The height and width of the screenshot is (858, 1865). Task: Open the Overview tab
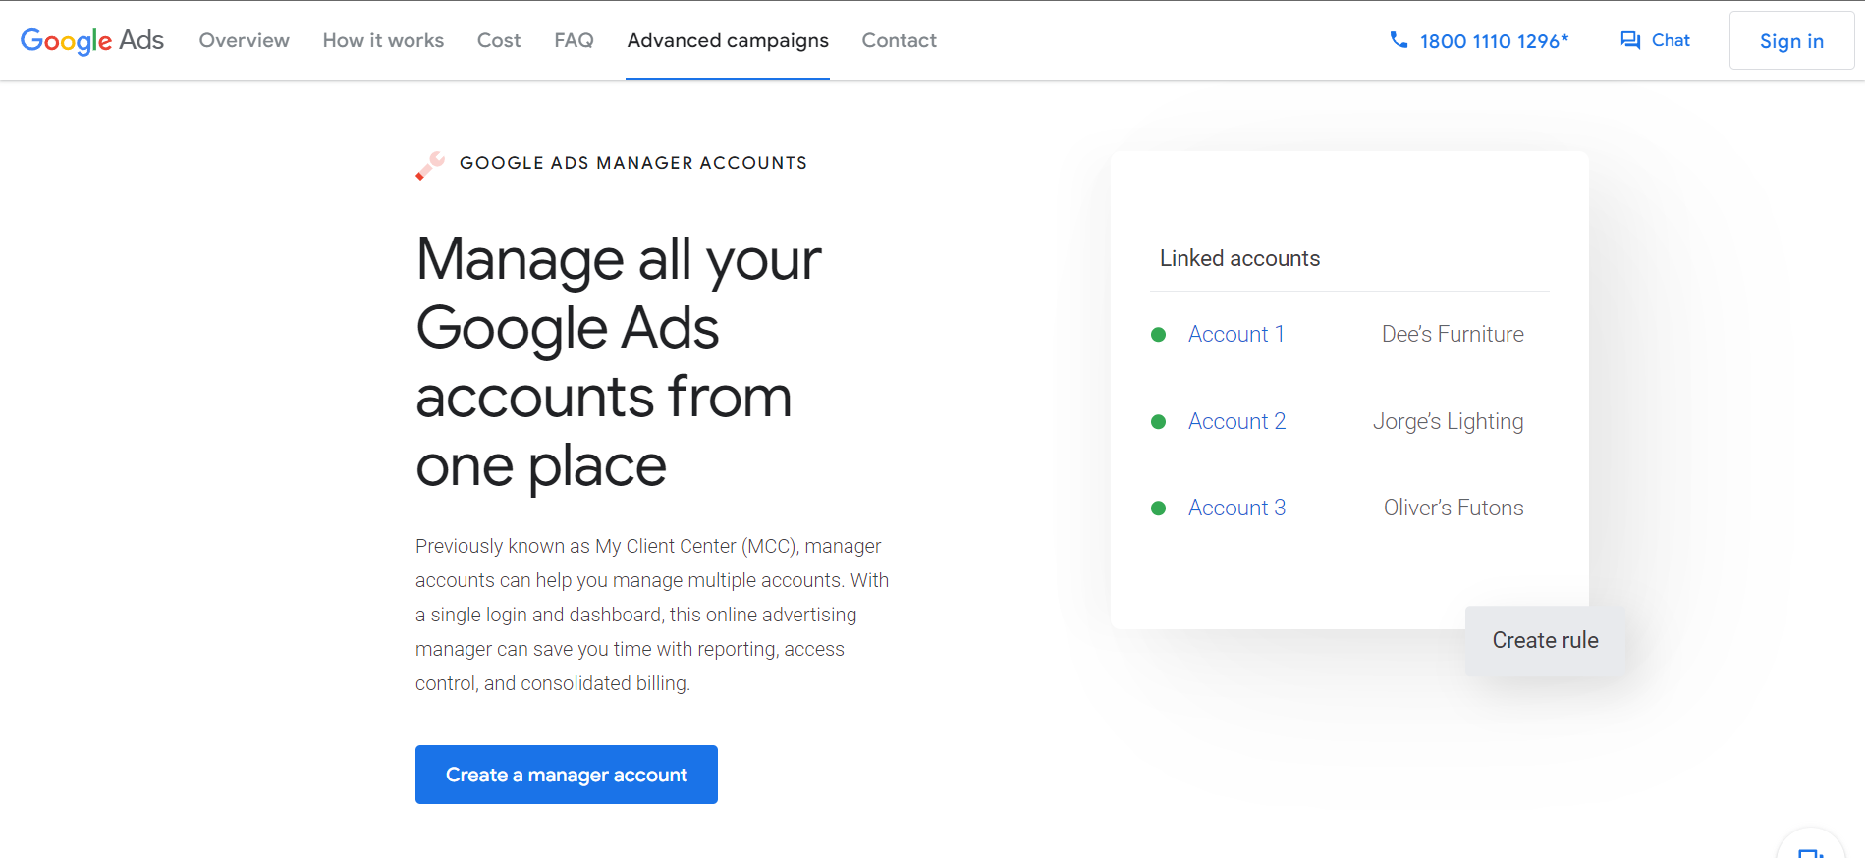[245, 40]
